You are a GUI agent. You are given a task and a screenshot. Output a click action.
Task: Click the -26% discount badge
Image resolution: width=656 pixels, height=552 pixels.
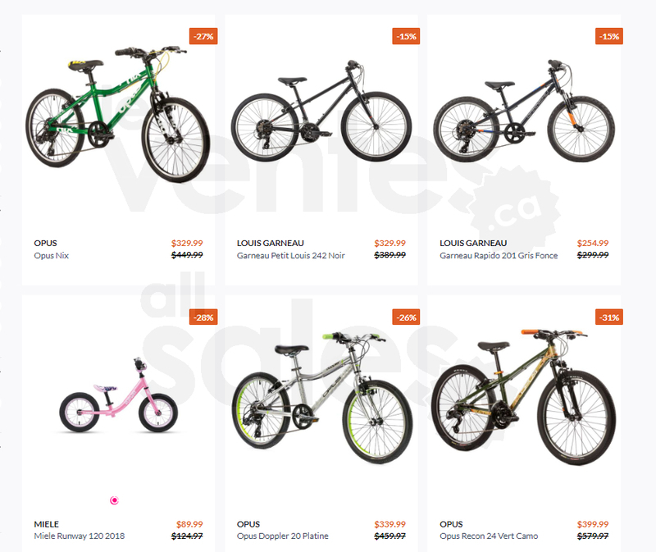(x=406, y=317)
